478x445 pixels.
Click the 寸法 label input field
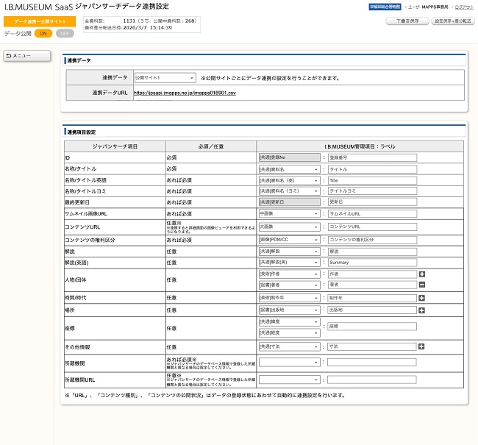(372, 346)
